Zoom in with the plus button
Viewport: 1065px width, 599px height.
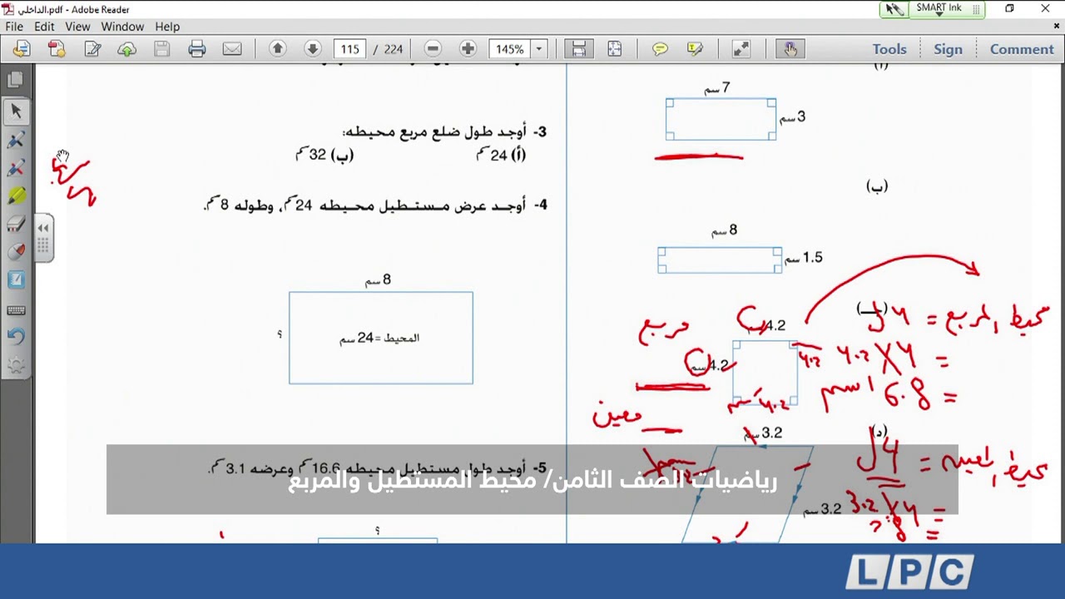(x=468, y=49)
